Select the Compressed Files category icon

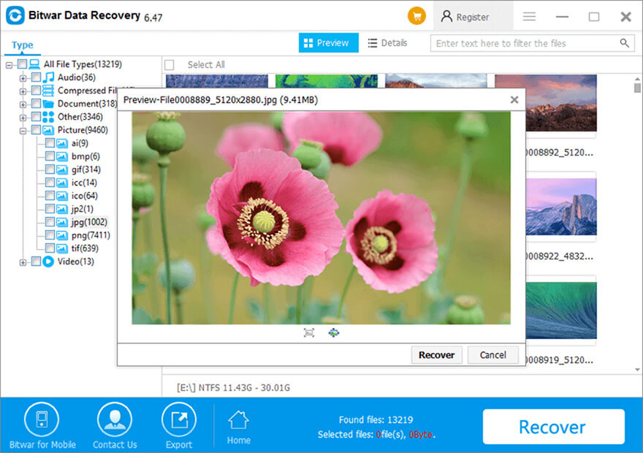[48, 90]
